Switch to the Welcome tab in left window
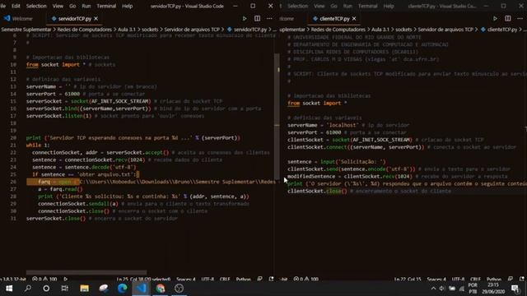Viewport: 527px width, 296px height. coord(19,19)
